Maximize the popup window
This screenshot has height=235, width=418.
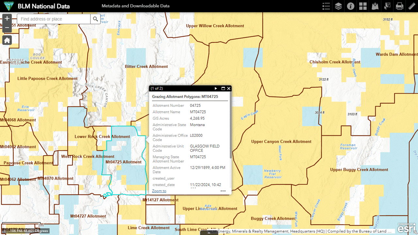point(223,88)
